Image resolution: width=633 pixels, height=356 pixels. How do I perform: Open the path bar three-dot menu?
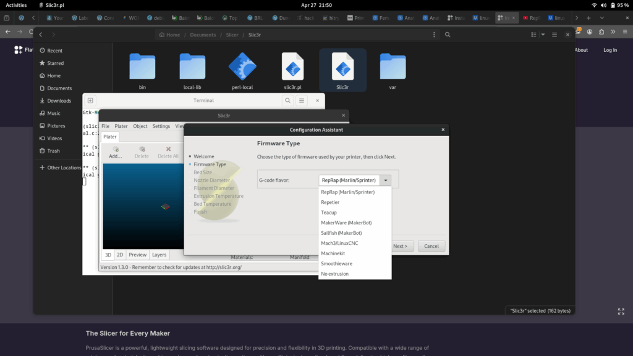click(434, 35)
